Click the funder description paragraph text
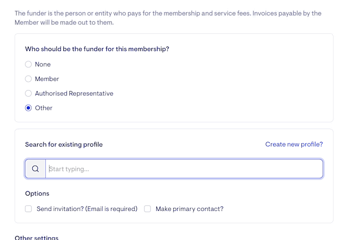Image resolution: width=349 pixels, height=240 pixels. click(x=168, y=18)
